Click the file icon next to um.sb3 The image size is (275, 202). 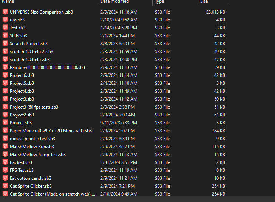(5, 20)
